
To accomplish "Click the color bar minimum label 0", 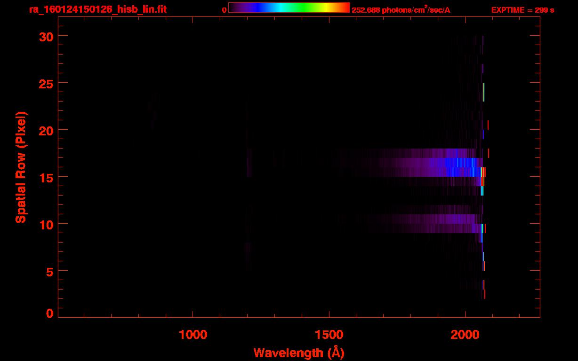I will click(224, 10).
